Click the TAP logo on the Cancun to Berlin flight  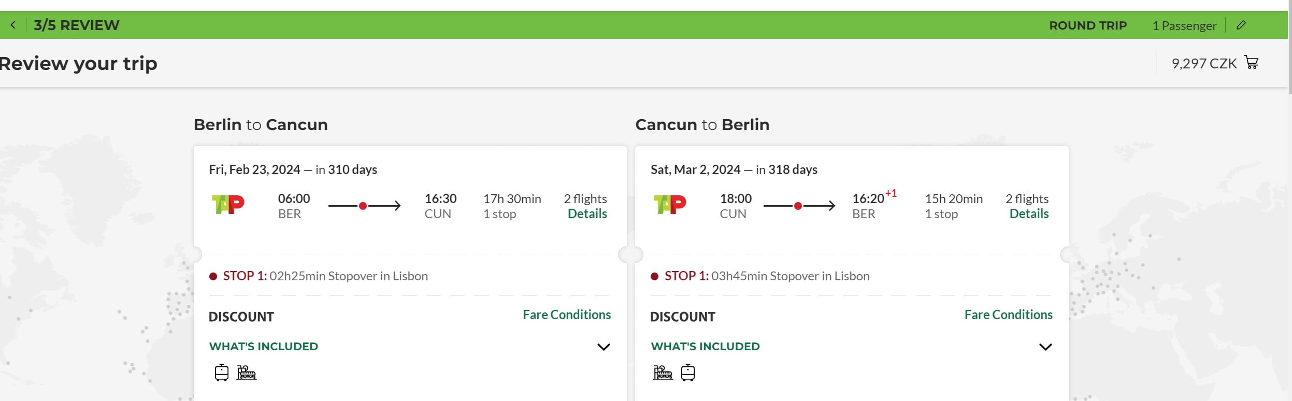click(x=669, y=205)
